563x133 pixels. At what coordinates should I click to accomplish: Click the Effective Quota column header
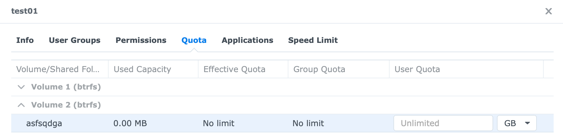[234, 69]
